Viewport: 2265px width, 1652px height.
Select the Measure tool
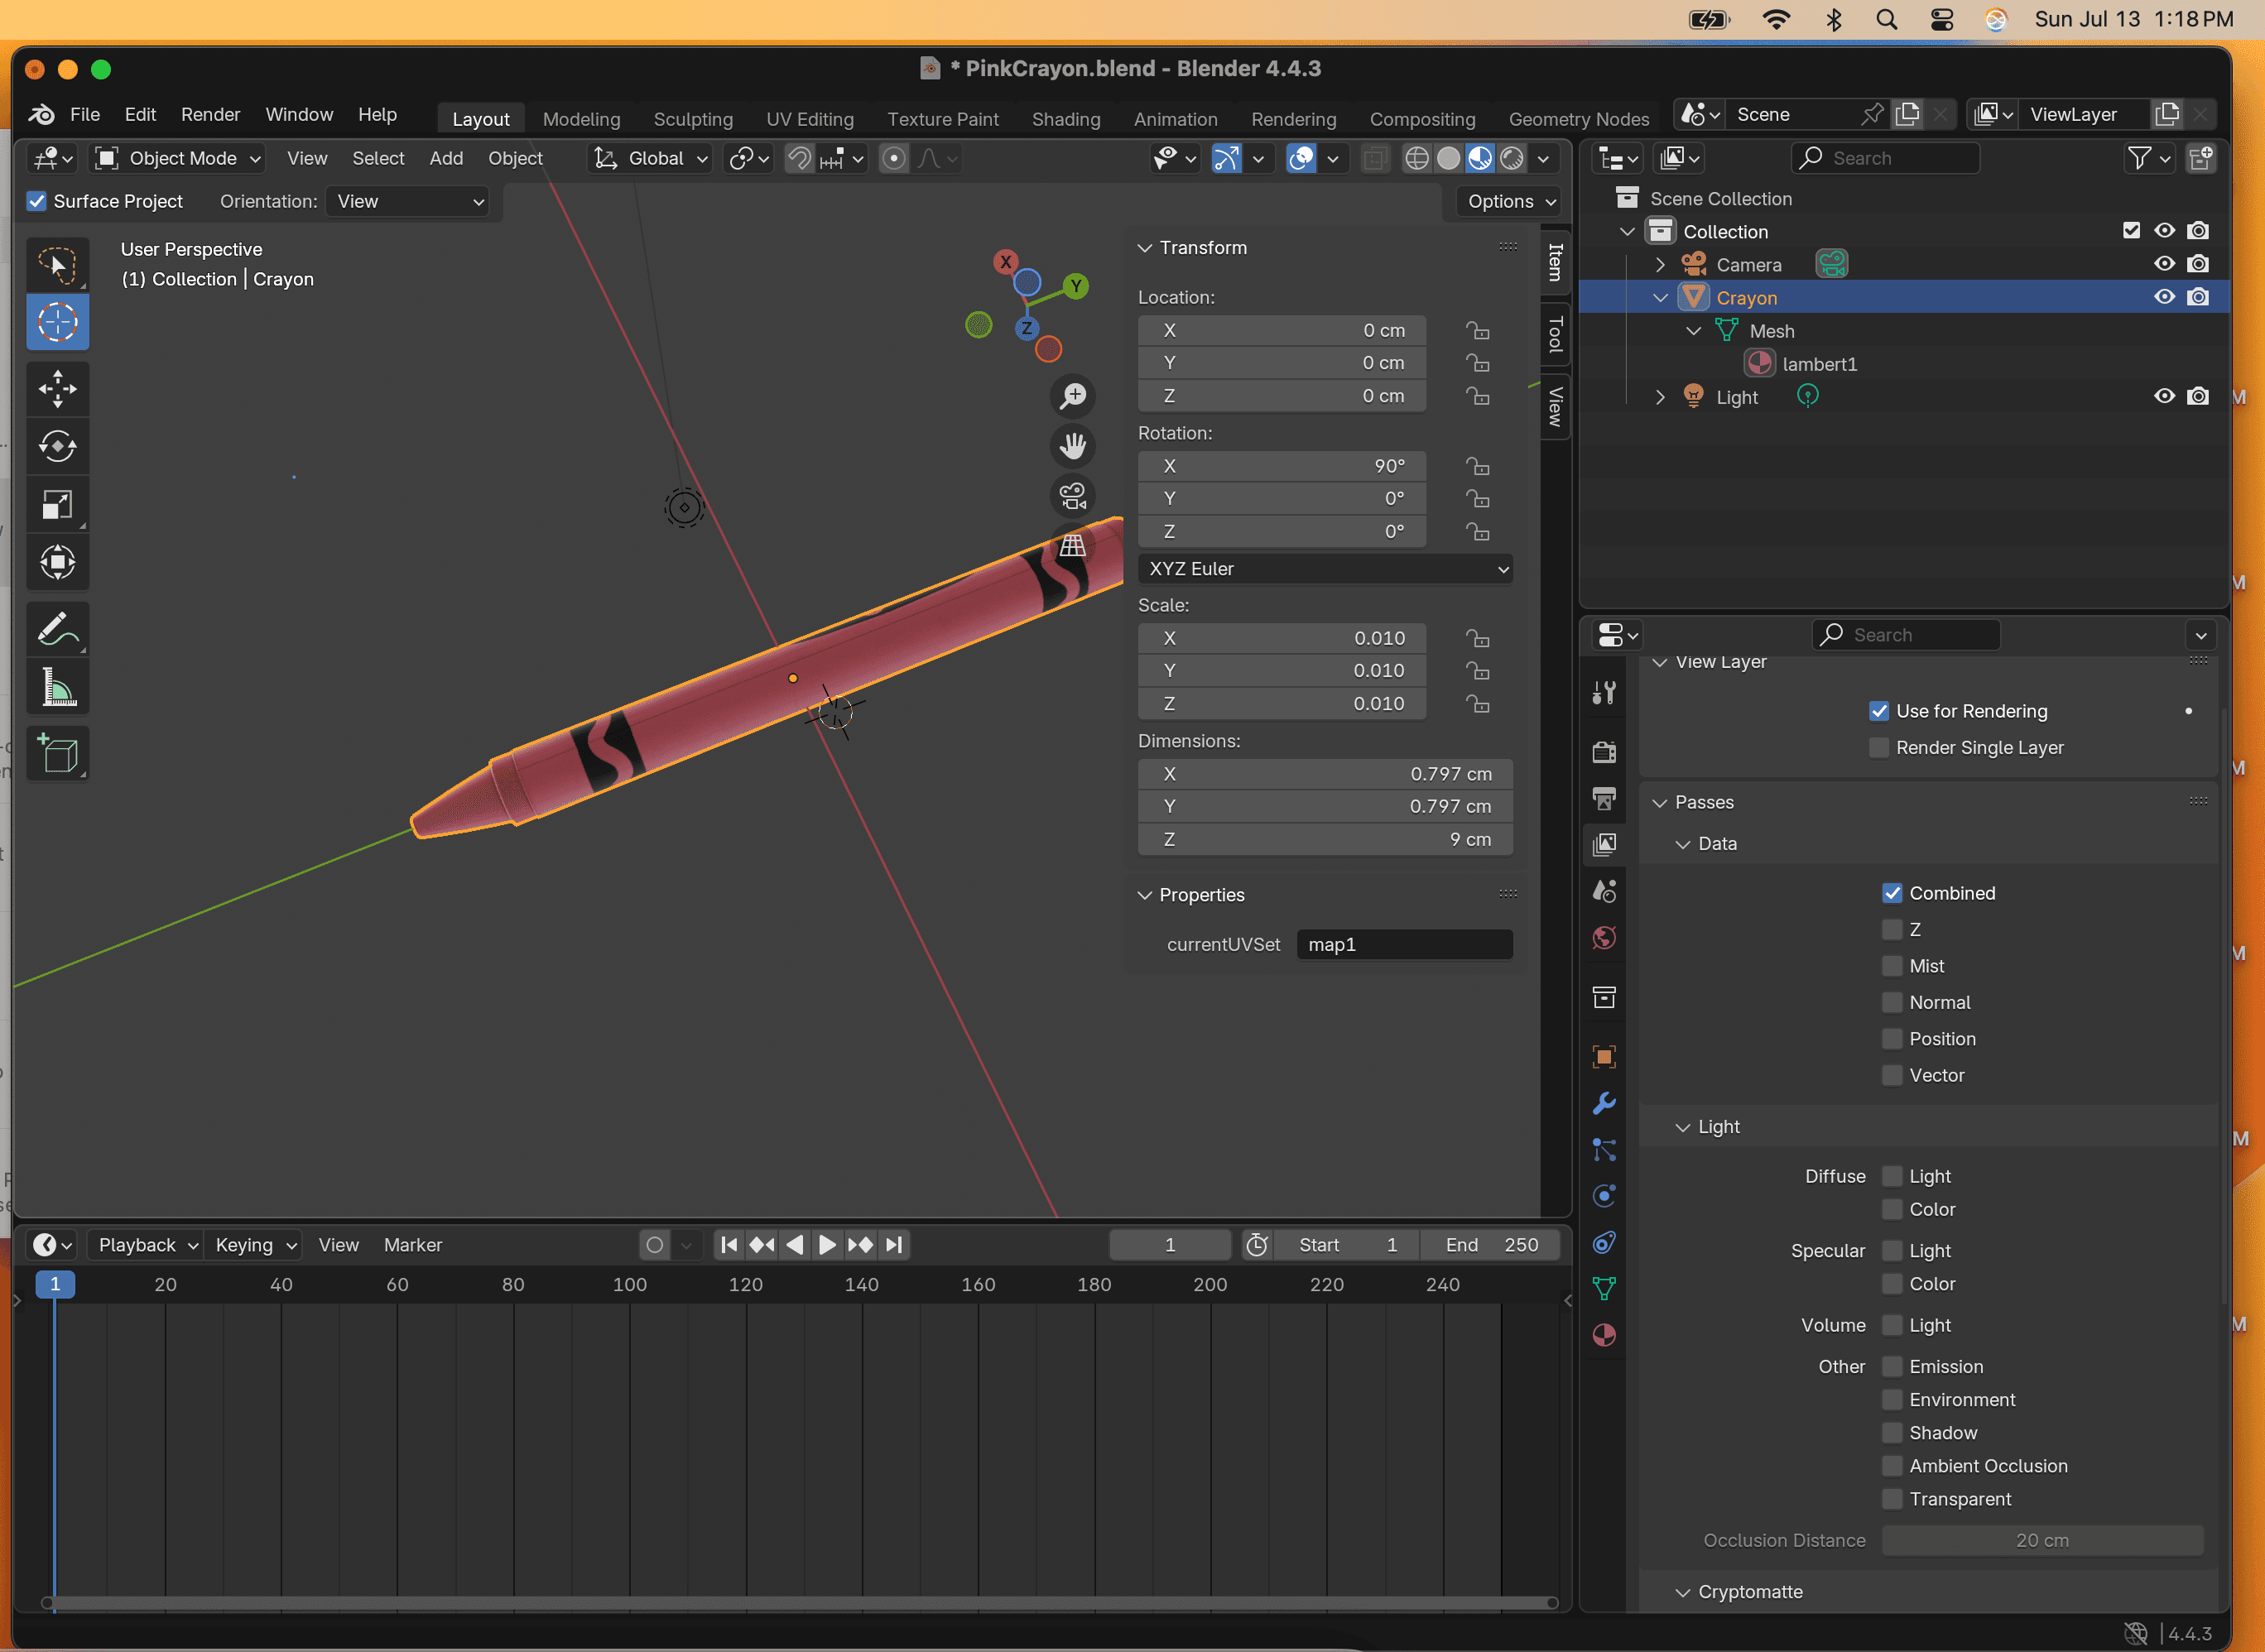point(57,688)
